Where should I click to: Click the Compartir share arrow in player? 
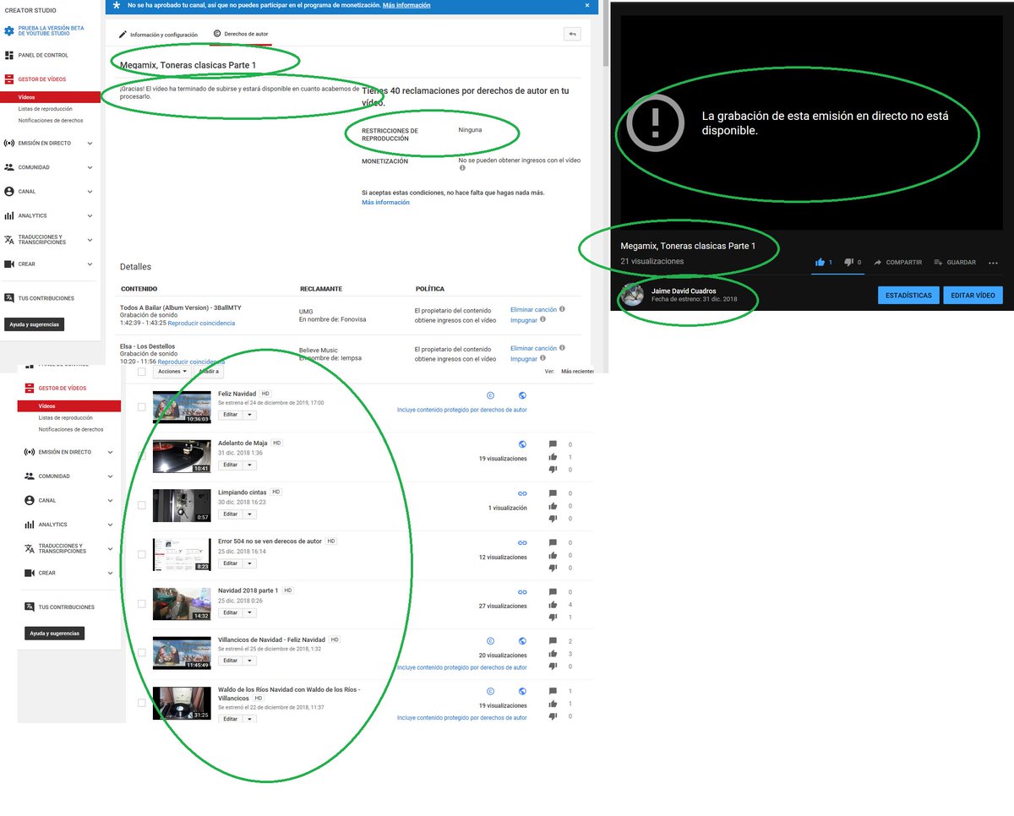pos(878,263)
